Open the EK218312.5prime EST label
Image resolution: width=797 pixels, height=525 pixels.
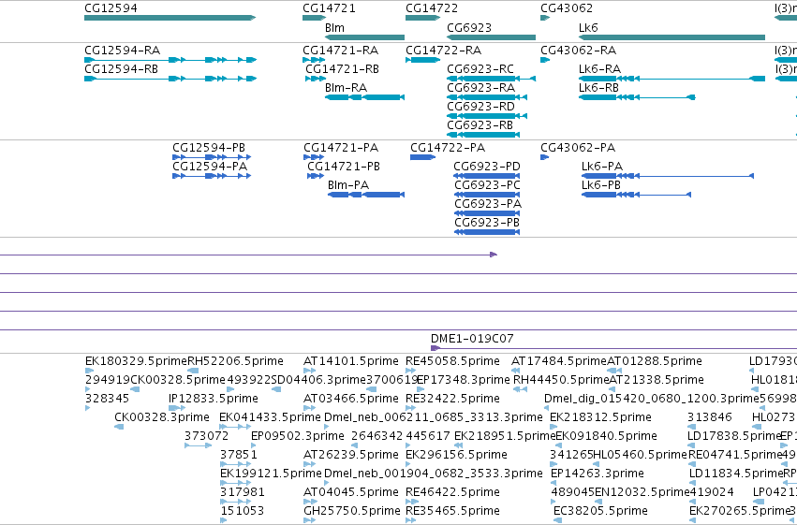(601, 417)
